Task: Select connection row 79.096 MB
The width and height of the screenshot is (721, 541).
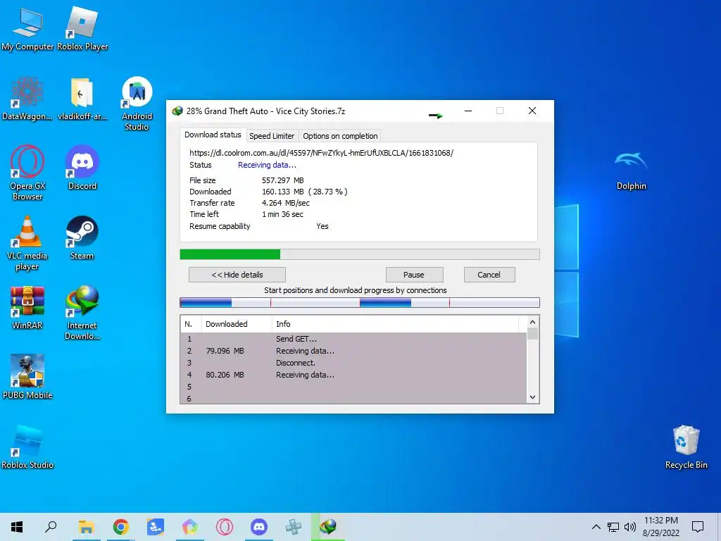Action: coord(353,351)
